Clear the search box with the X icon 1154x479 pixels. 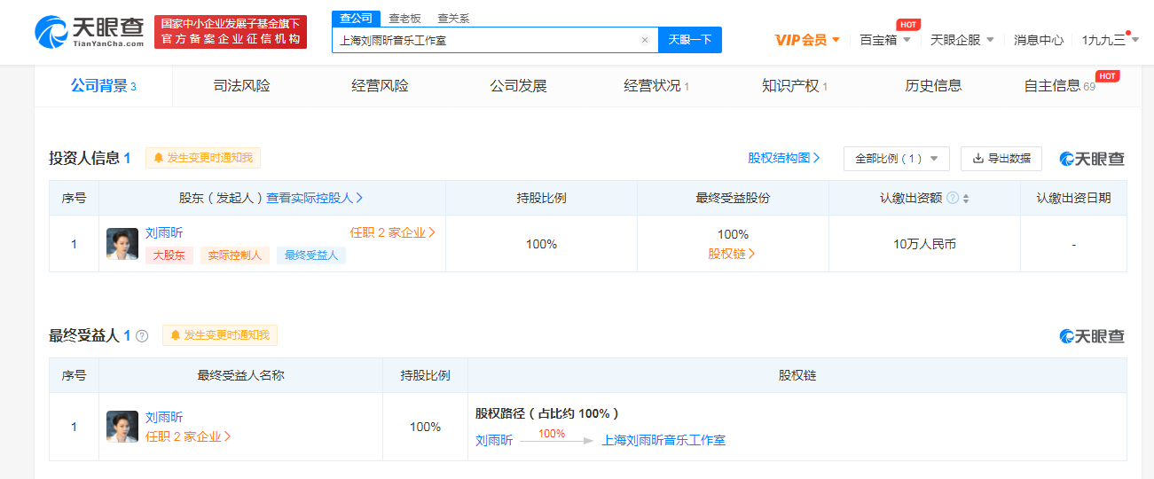645,40
